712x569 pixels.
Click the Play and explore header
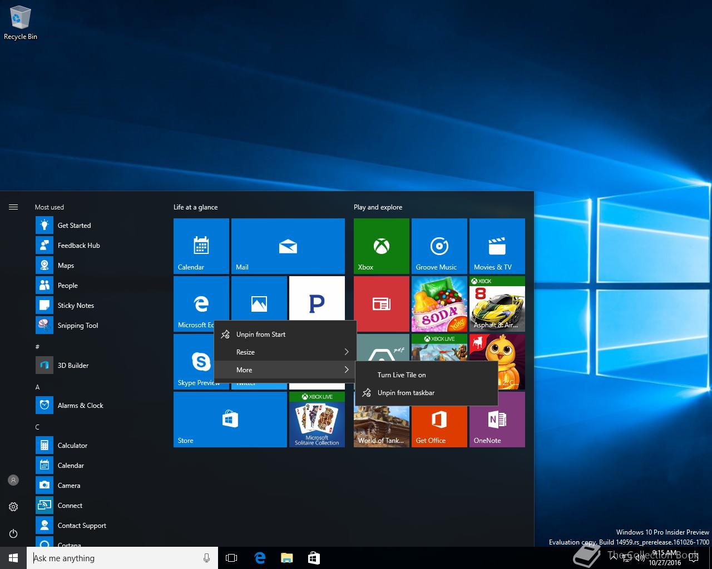pos(378,207)
